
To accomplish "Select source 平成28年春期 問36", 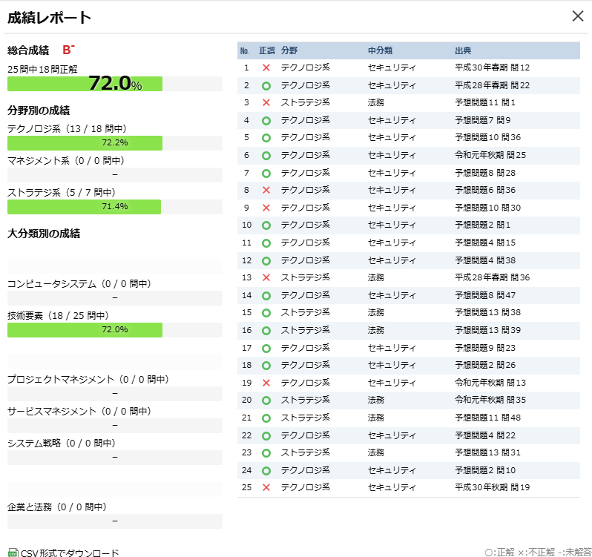I will [492, 277].
